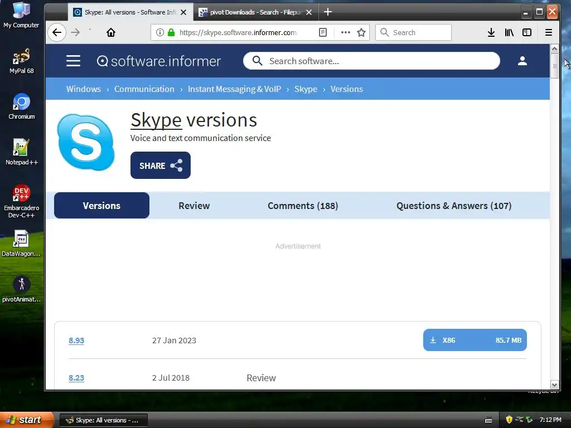The height and width of the screenshot is (428, 571).
Task: Select Chromium desktop shortcut
Action: [x=22, y=106]
